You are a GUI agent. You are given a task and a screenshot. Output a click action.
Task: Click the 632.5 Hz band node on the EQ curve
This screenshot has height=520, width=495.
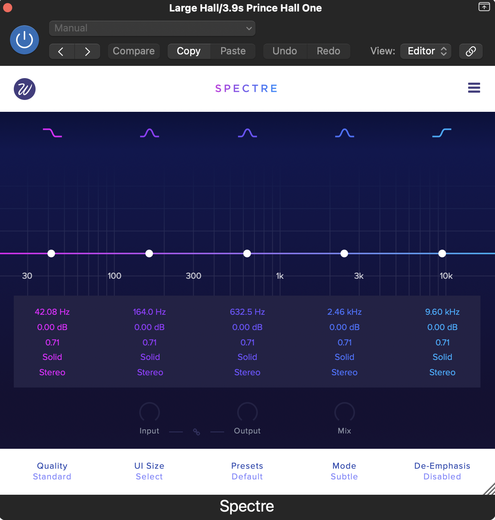pos(247,253)
